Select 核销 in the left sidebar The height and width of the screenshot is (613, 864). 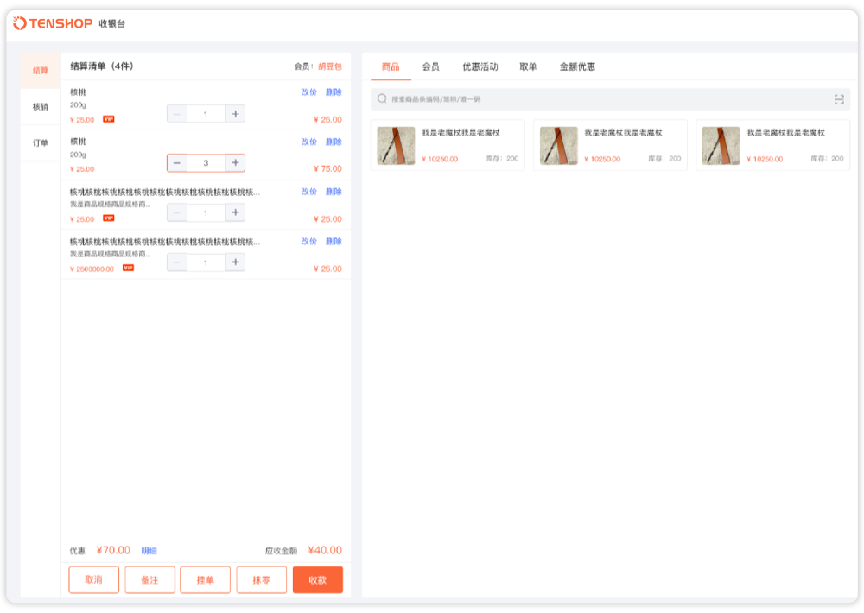41,107
